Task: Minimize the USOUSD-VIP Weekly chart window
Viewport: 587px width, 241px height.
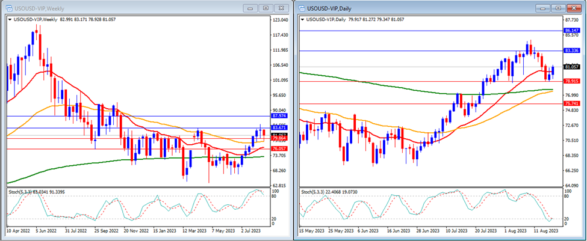Action: pos(250,8)
